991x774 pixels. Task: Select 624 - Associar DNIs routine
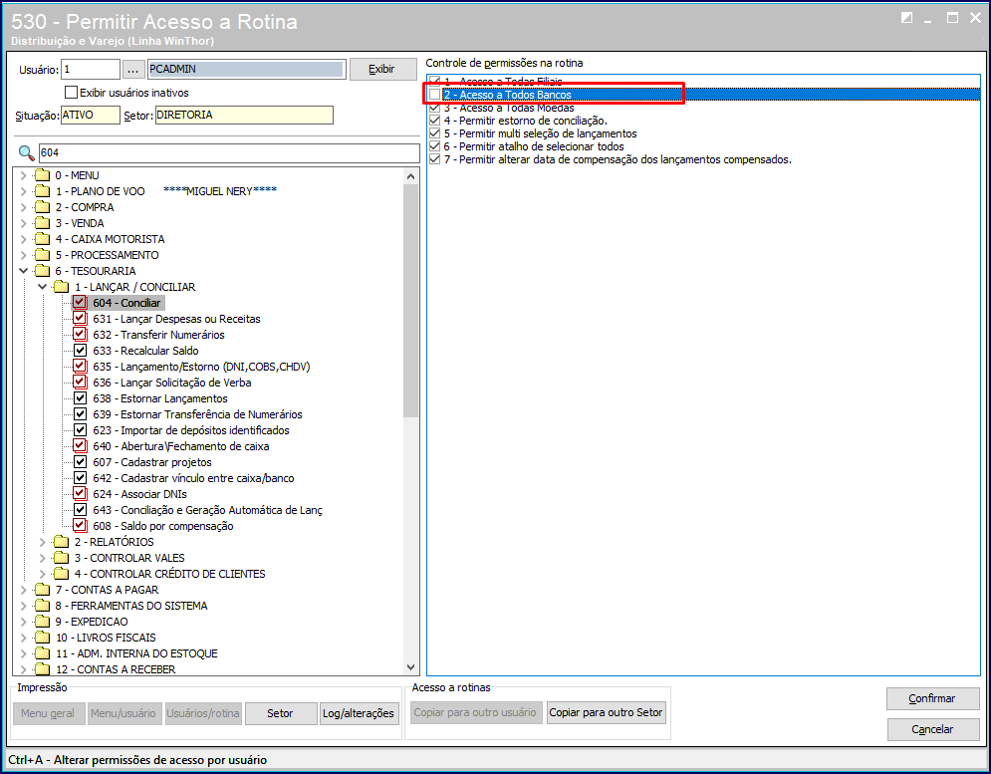139,494
